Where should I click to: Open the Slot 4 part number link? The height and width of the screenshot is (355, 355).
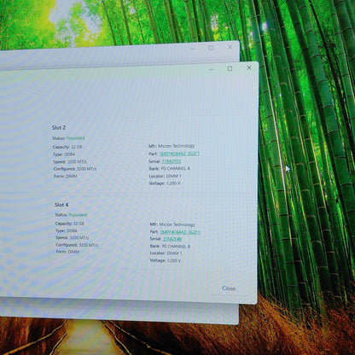coord(180,232)
